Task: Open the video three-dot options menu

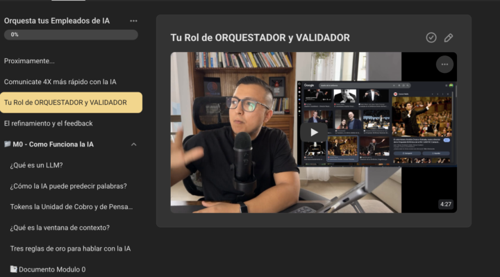Action: (444, 65)
